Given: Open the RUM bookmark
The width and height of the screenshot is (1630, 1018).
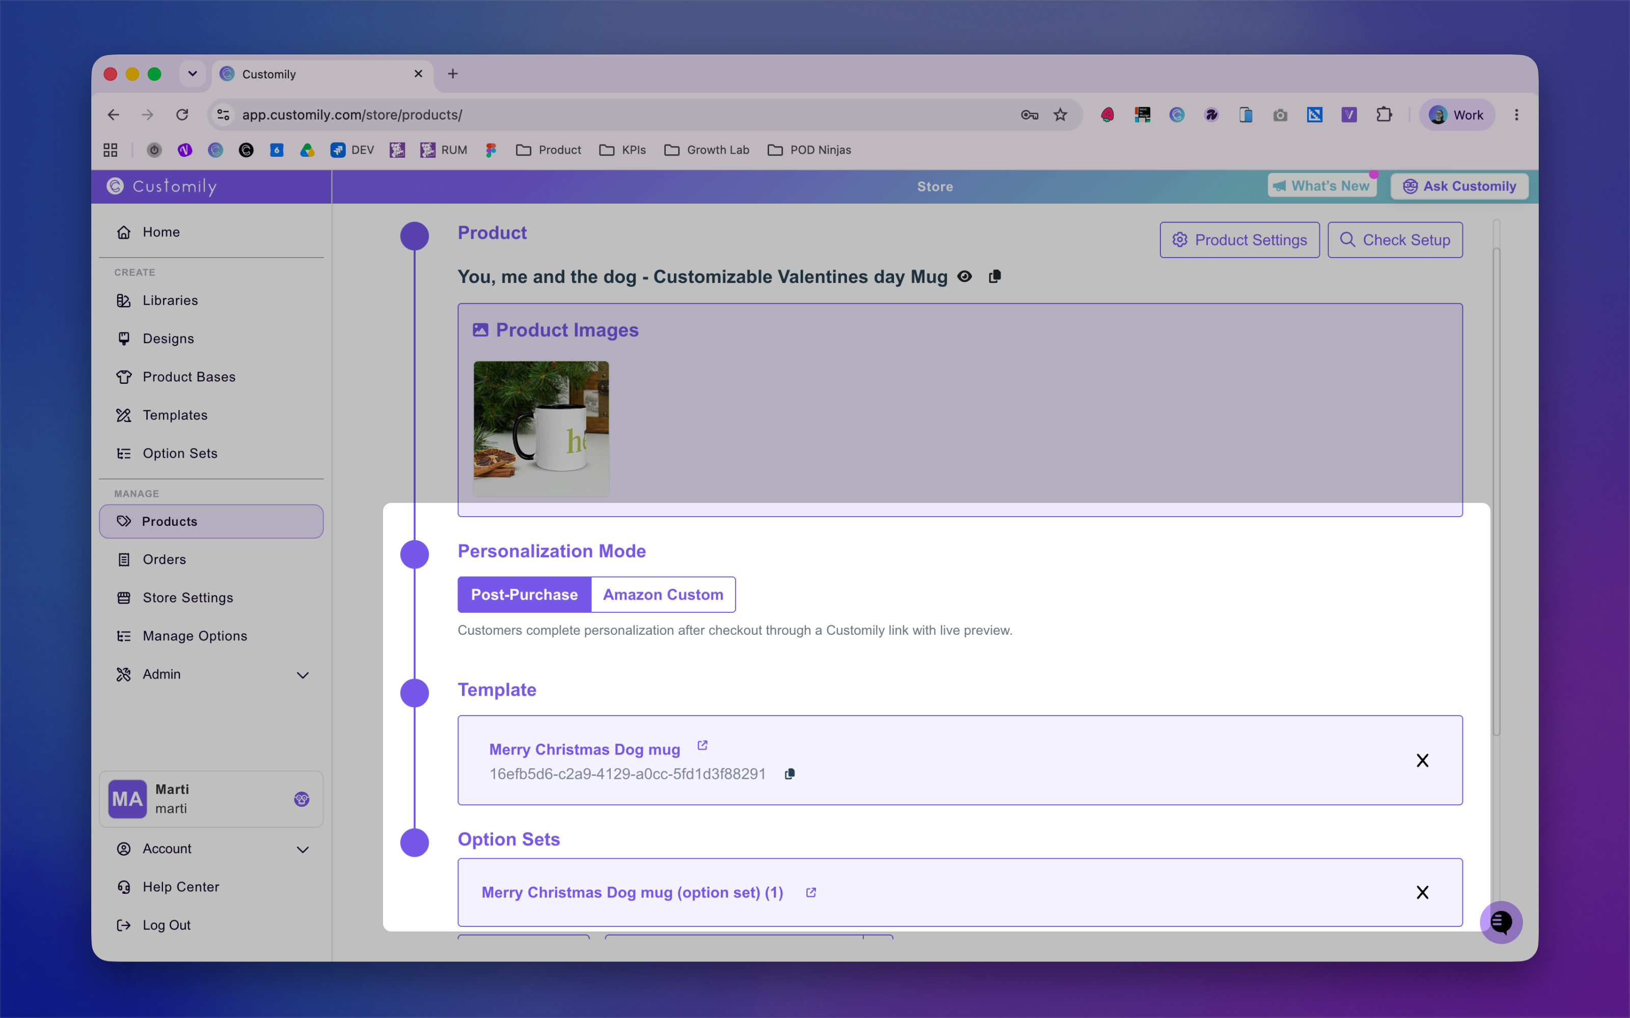Looking at the screenshot, I should coord(443,150).
